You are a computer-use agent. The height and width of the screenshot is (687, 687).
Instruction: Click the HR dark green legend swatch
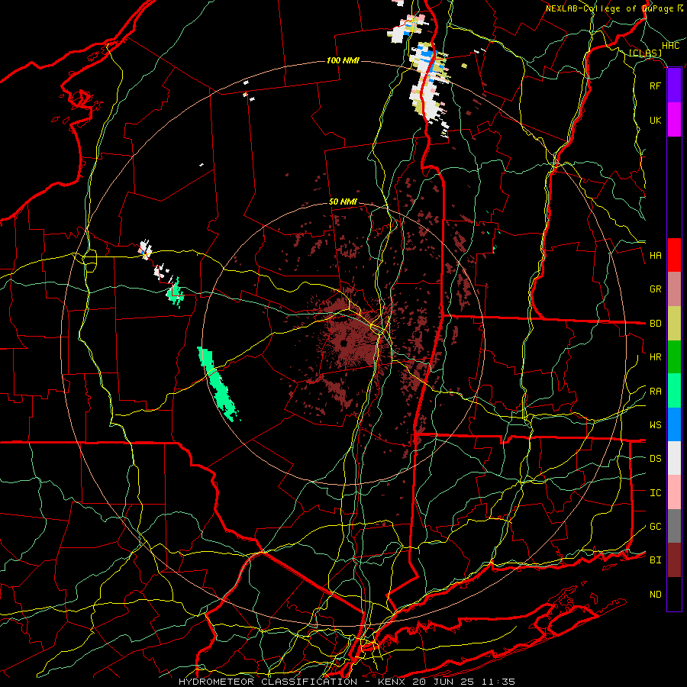click(x=674, y=357)
